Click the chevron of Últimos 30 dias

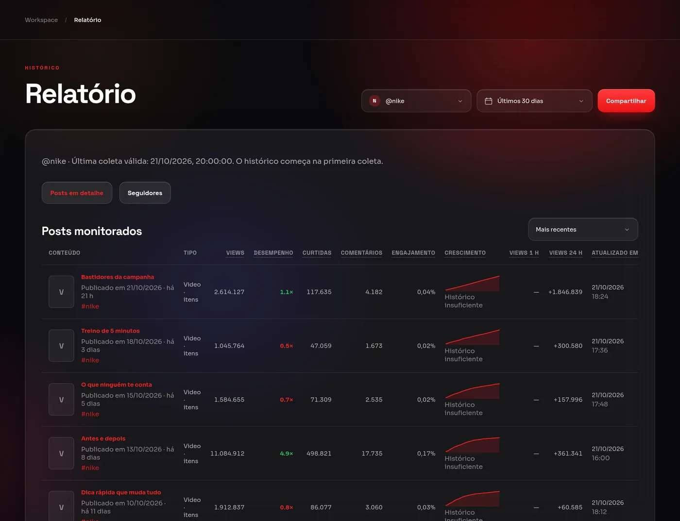tap(581, 101)
